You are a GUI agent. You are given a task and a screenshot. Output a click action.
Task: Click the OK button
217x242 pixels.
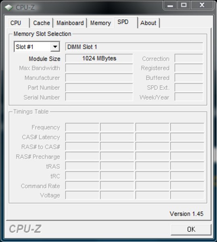[191, 229]
